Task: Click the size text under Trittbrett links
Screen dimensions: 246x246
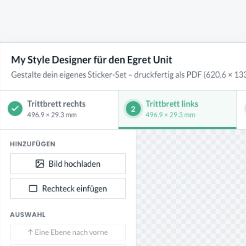Action: pyautogui.click(x=170, y=115)
